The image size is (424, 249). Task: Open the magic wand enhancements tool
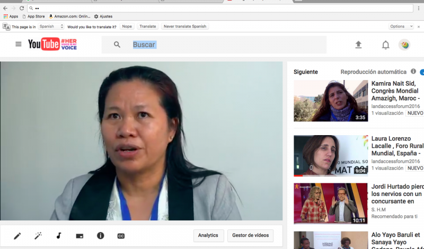point(38,236)
